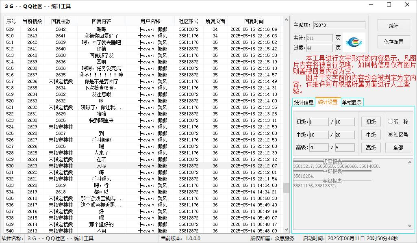Select the 社区号 radio button
The width and height of the screenshot is (417, 243).
(398, 135)
